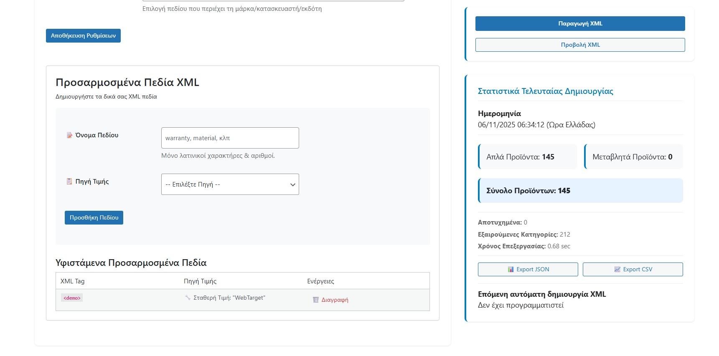Select the Μεταβλητά Προϊόντα statistics card
The width and height of the screenshot is (719, 356).
pyautogui.click(x=633, y=157)
